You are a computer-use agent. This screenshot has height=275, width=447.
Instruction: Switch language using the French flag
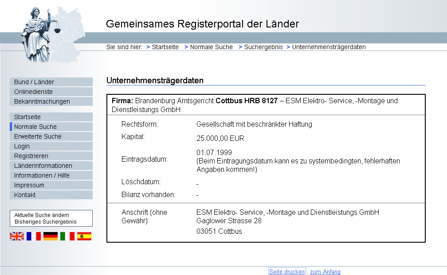tap(34, 236)
